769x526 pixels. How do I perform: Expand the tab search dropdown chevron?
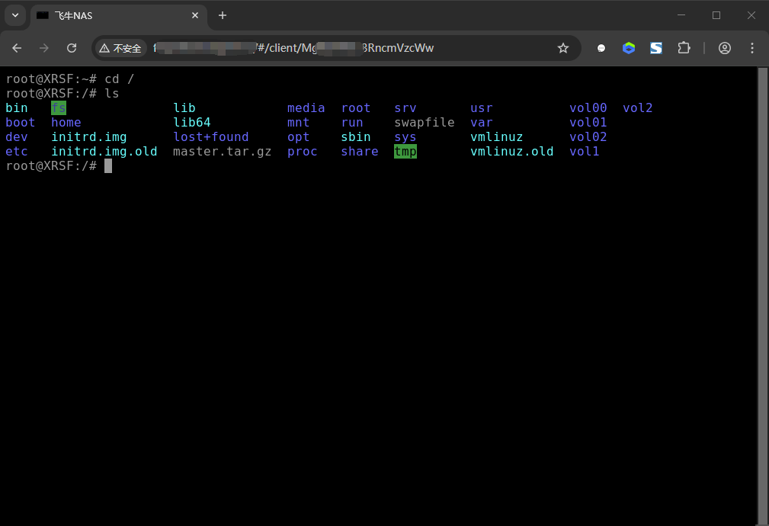(x=15, y=15)
